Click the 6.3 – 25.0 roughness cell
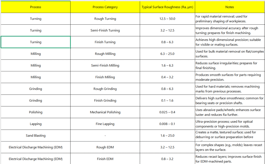Screen dimensions: 265x164 point(167,54)
